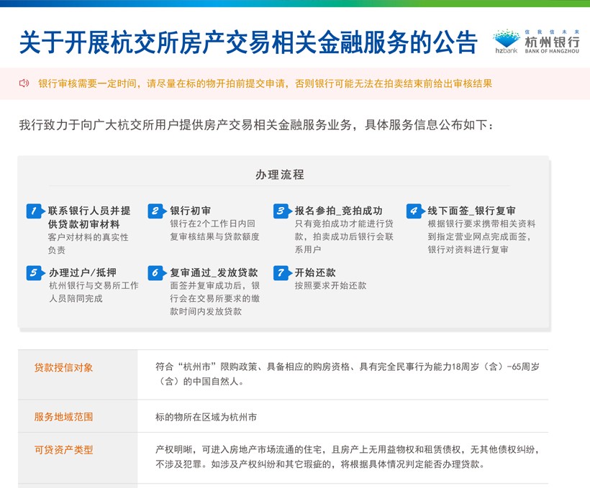The width and height of the screenshot is (590, 488).
Task: Click the step 7 number badge
Action: 281,273
